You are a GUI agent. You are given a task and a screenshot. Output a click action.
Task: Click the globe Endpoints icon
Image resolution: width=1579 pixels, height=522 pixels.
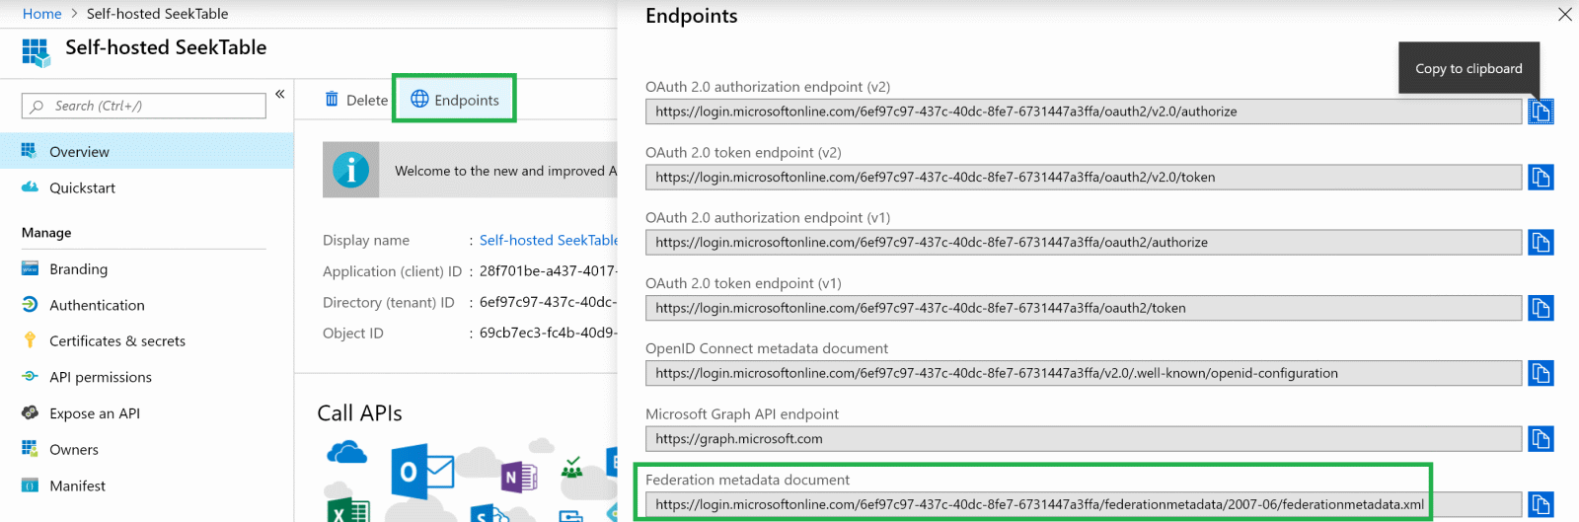pyautogui.click(x=419, y=99)
